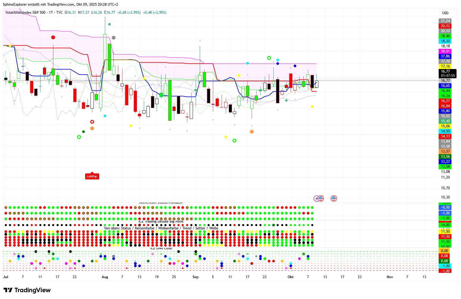
Task: Open the Volatilitätsindex S&P 500 symbol title
Action: coord(26,12)
